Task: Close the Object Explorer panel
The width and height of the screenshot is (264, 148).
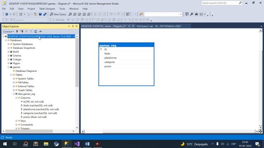Action: (x=76, y=26)
